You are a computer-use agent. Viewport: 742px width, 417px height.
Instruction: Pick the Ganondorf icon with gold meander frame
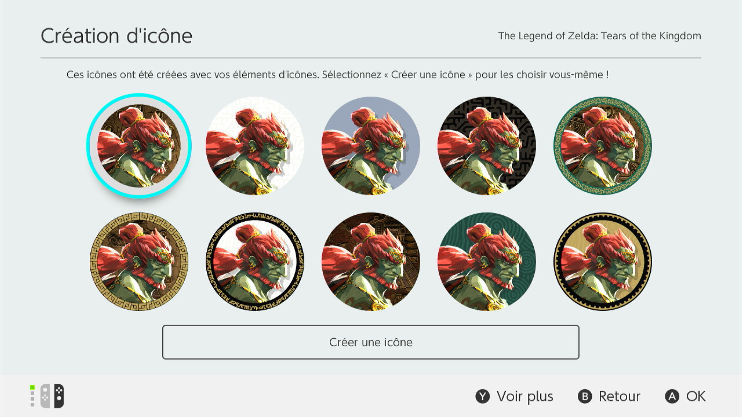pyautogui.click(x=139, y=262)
